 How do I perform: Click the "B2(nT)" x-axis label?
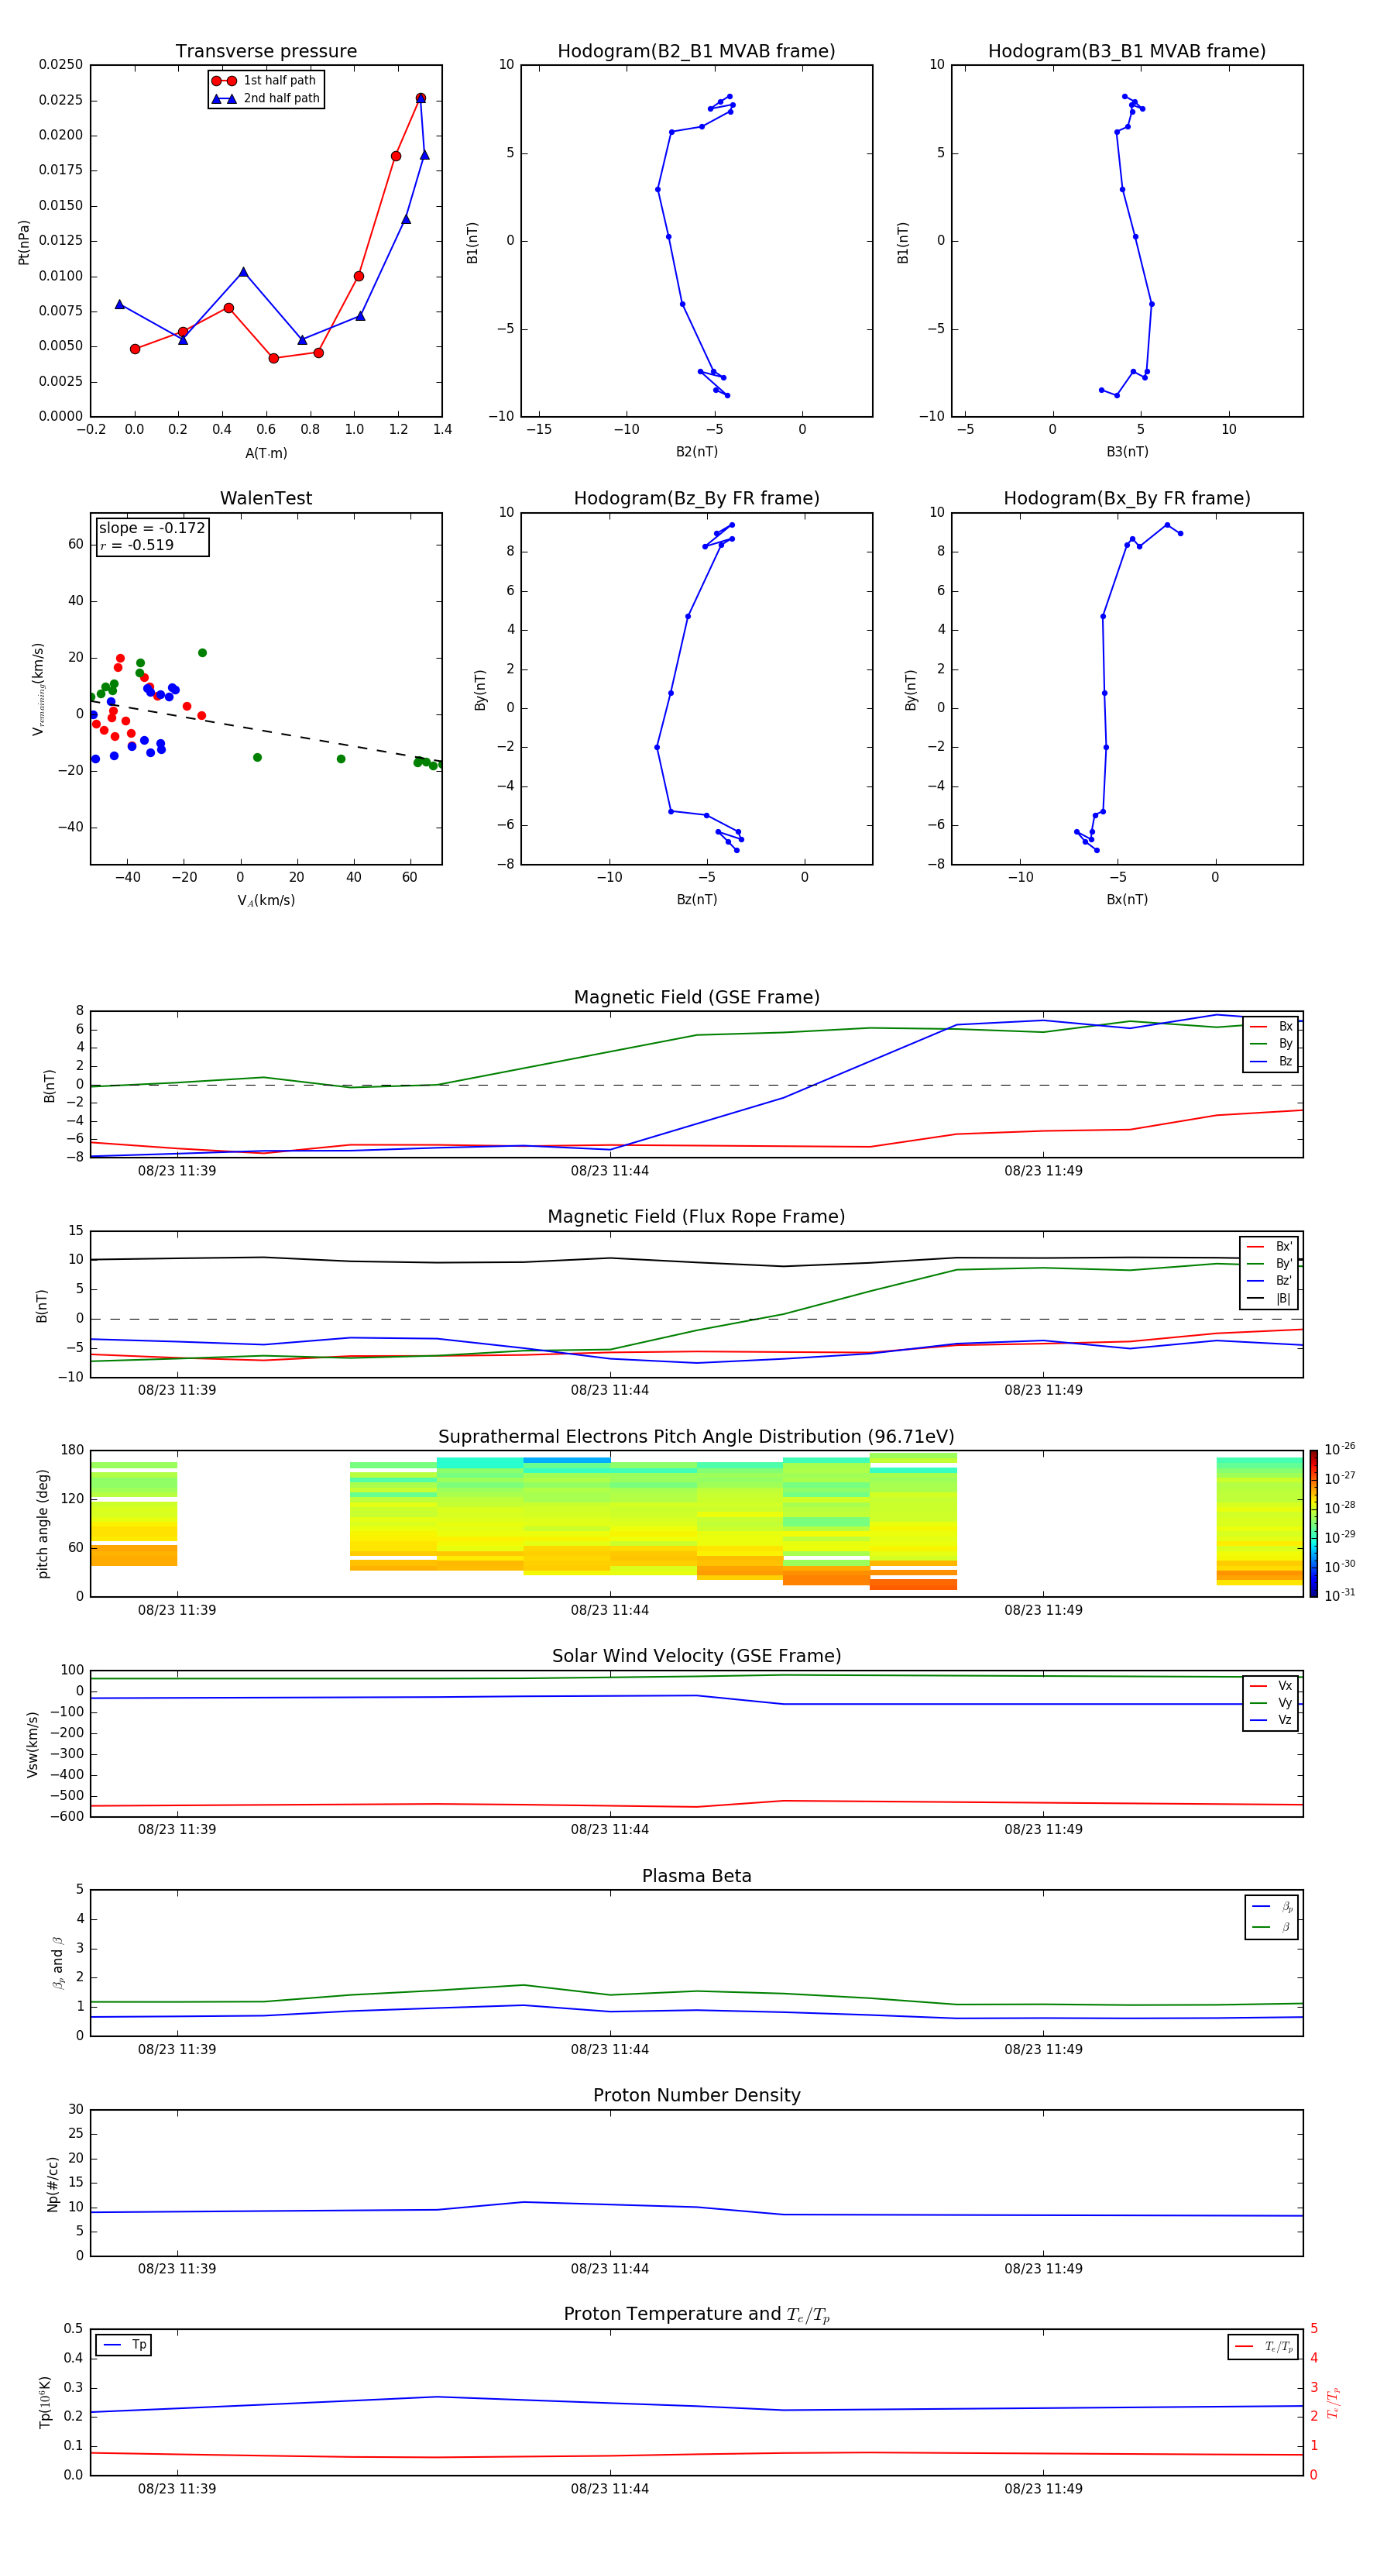click(696, 452)
